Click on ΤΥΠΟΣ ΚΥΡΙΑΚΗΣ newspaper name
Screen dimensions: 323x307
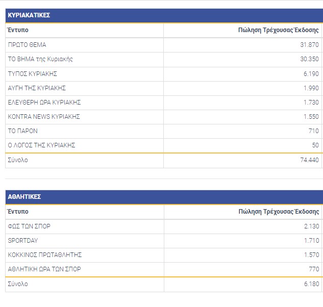[x=33, y=74]
